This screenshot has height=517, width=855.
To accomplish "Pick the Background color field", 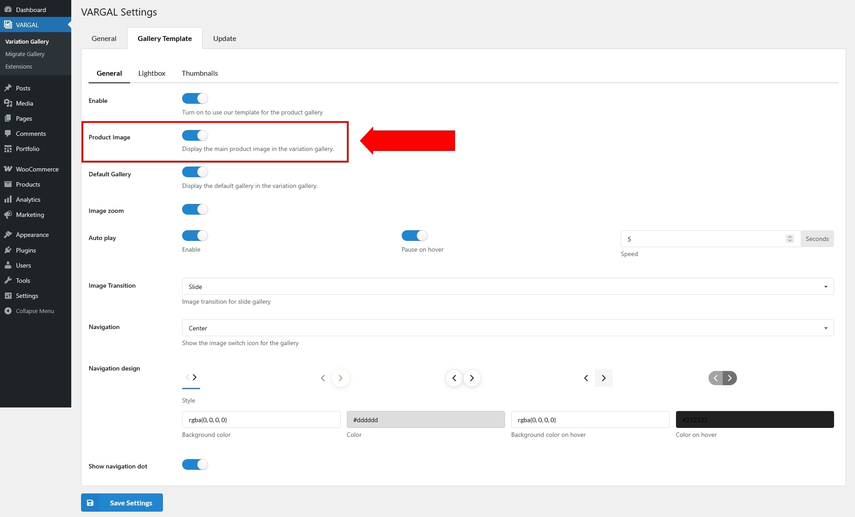I will 261,419.
